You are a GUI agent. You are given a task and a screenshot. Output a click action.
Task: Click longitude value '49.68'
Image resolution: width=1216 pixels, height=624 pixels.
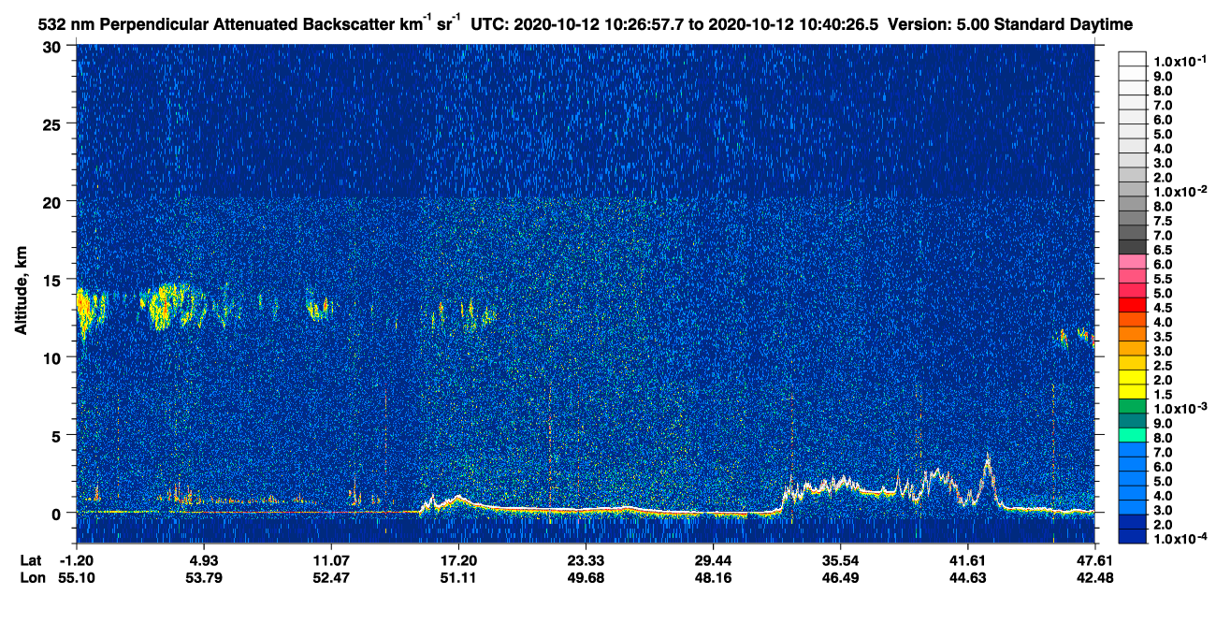586,577
